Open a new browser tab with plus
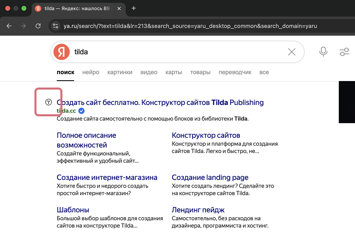The width and height of the screenshot is (355, 233). click(134, 9)
